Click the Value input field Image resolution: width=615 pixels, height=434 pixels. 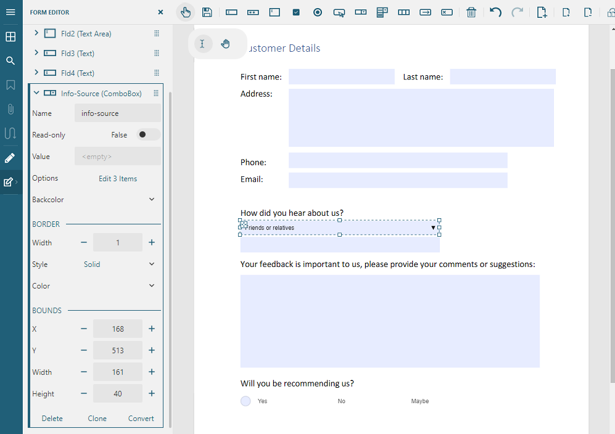tap(118, 156)
